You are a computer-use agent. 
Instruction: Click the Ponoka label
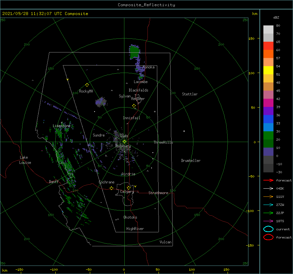point(148,67)
